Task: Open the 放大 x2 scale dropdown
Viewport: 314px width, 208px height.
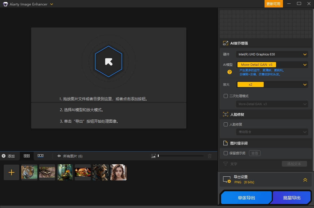Action: click(x=272, y=84)
